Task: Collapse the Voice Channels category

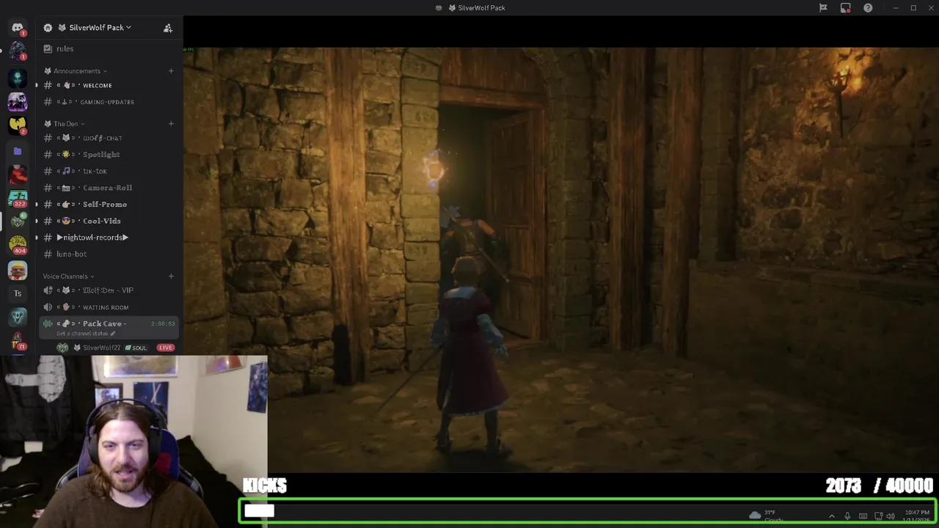Action: click(x=68, y=276)
